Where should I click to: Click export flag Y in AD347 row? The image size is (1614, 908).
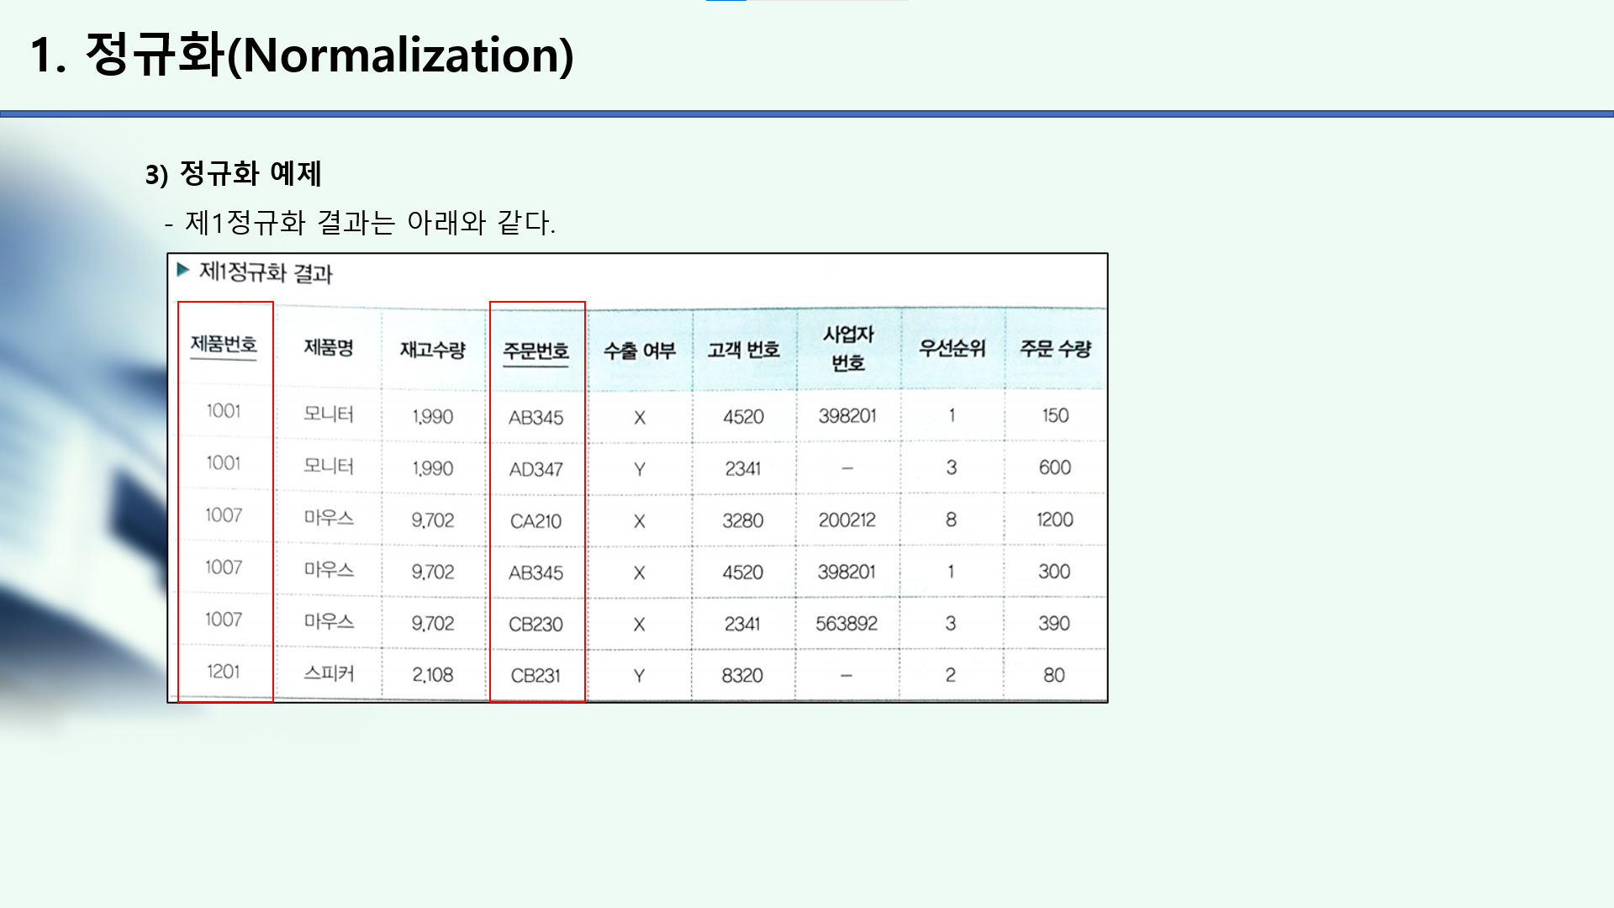640,469
